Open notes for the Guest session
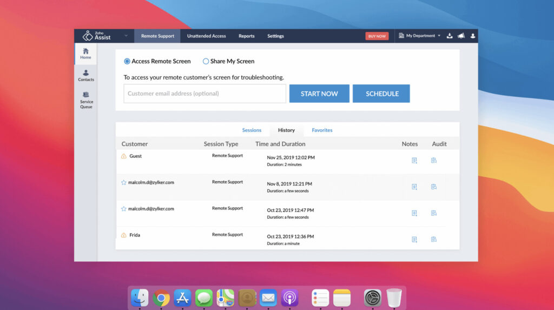The height and width of the screenshot is (310, 554). point(414,161)
